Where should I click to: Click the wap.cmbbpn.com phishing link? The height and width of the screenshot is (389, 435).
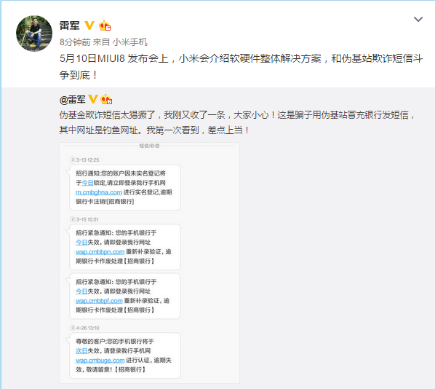(100, 252)
